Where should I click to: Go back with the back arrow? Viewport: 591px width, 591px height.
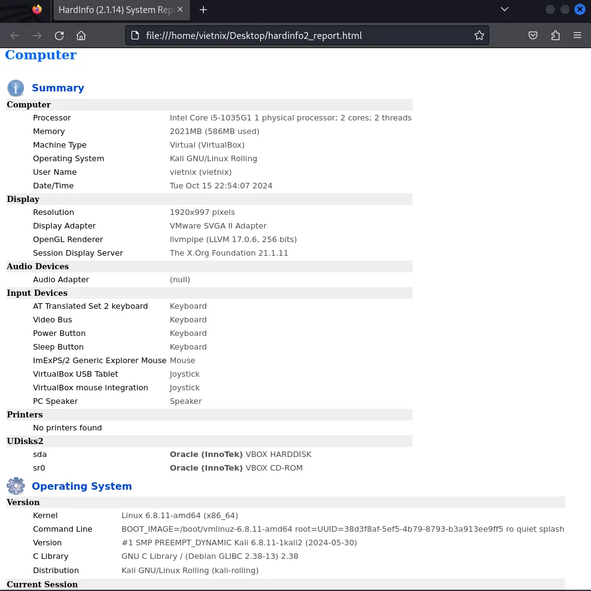pos(15,35)
